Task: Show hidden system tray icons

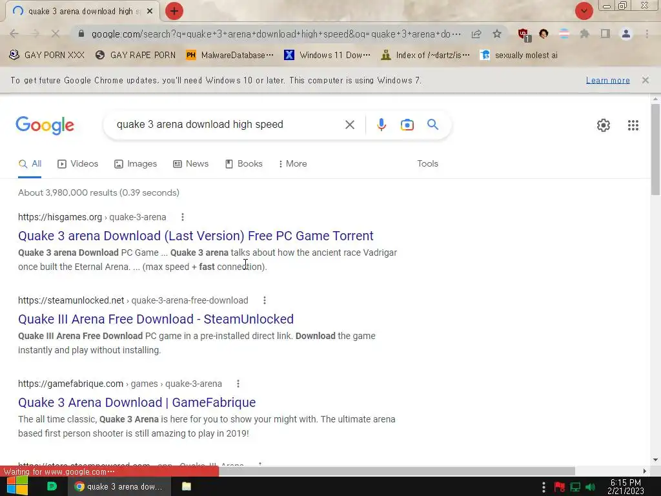Action: [x=544, y=487]
